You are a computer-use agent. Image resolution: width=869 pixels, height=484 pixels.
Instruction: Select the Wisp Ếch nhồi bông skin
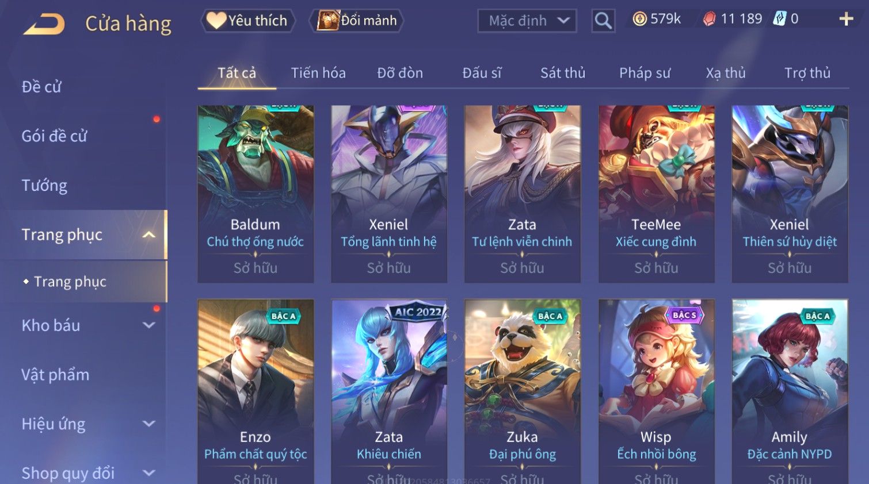[x=656, y=391]
